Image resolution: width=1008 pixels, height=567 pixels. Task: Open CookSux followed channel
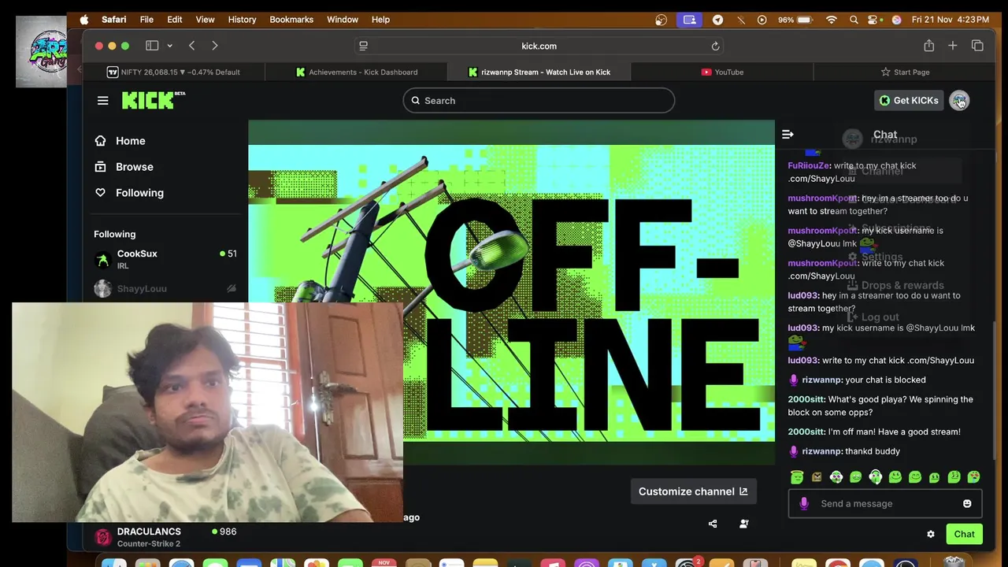(165, 259)
